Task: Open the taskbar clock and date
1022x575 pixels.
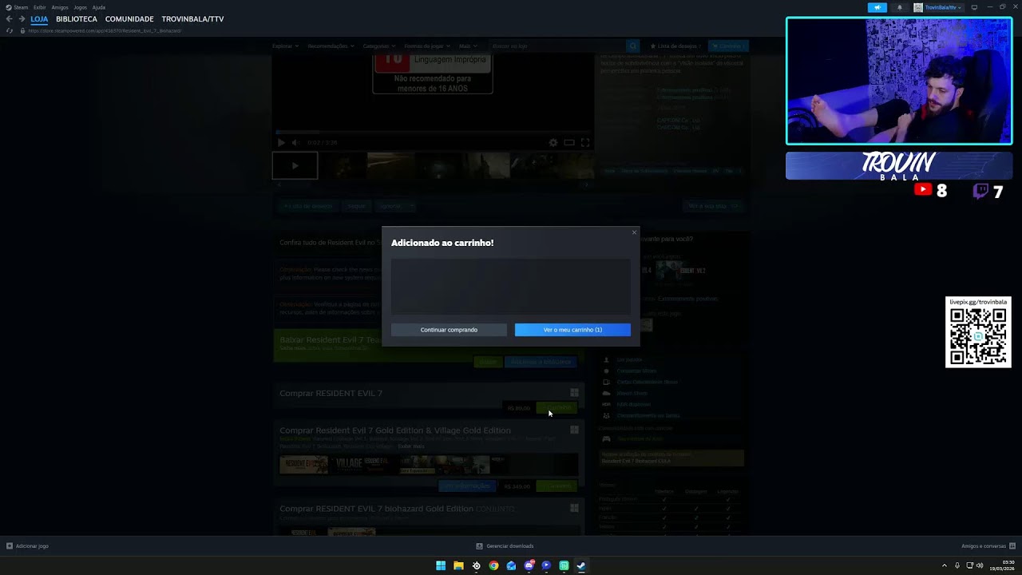Action: [1002, 565]
